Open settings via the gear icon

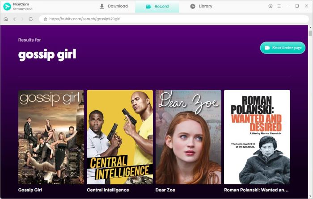pos(270,6)
